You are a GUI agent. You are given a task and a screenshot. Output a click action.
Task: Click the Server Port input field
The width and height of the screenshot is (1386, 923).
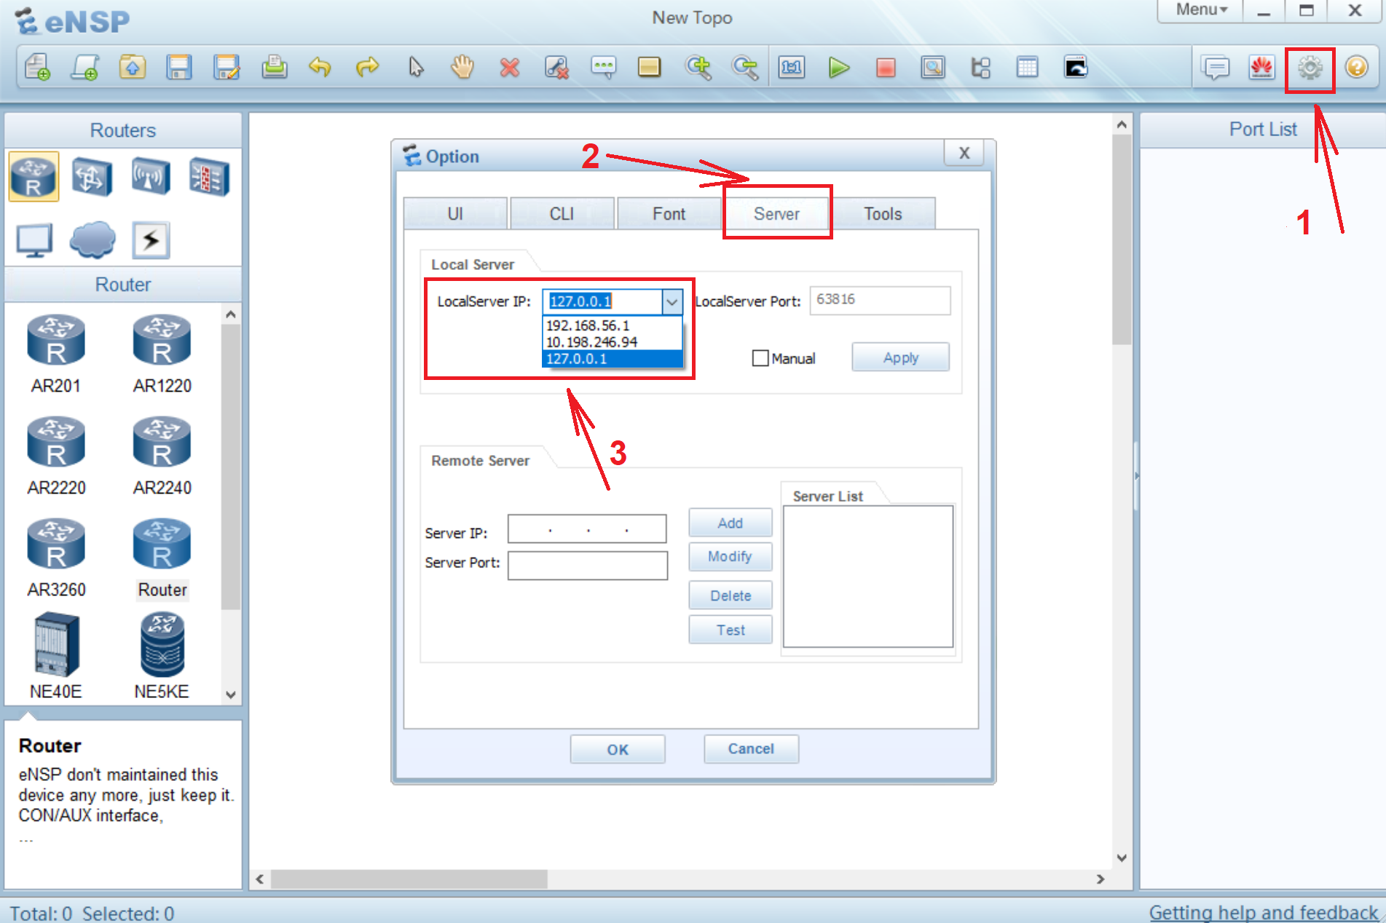click(588, 565)
